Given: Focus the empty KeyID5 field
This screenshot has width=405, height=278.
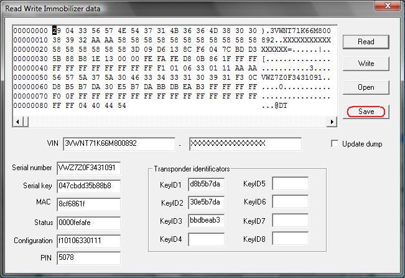Looking at the screenshot, I should coord(291,183).
